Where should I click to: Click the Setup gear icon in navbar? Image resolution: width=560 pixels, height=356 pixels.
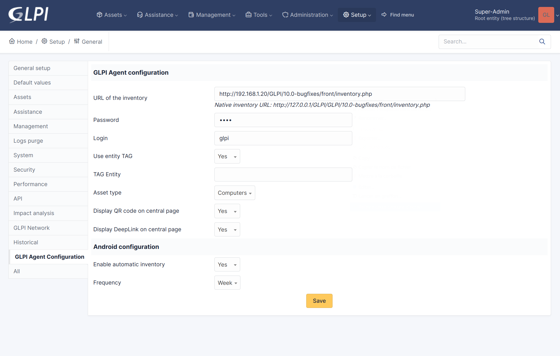pos(346,15)
